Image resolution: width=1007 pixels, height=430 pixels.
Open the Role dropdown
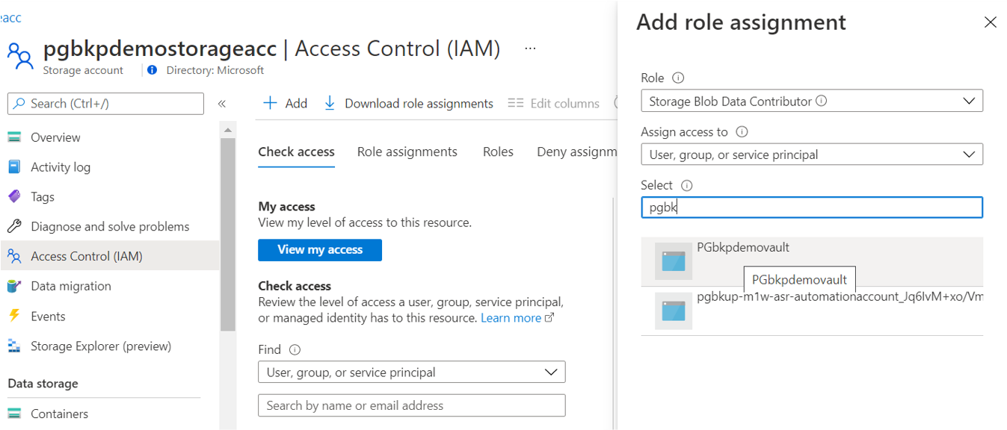812,100
